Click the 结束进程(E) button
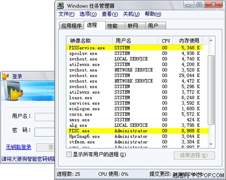Viewport: 226px width, 180px height. click(194, 156)
